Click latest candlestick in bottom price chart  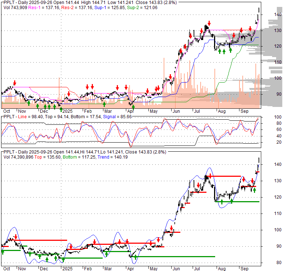259,160
